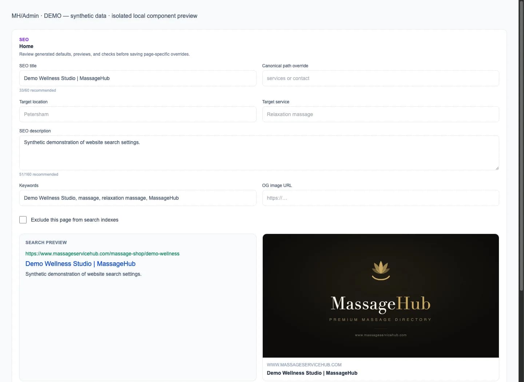The height and width of the screenshot is (382, 524).
Task: Click the MassageHub social preview image
Action: [381, 296]
